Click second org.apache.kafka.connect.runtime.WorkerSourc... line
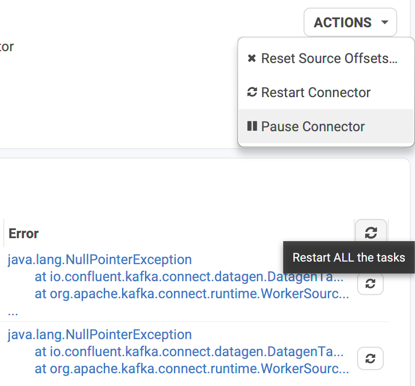This screenshot has height=386, width=415. click(192, 369)
